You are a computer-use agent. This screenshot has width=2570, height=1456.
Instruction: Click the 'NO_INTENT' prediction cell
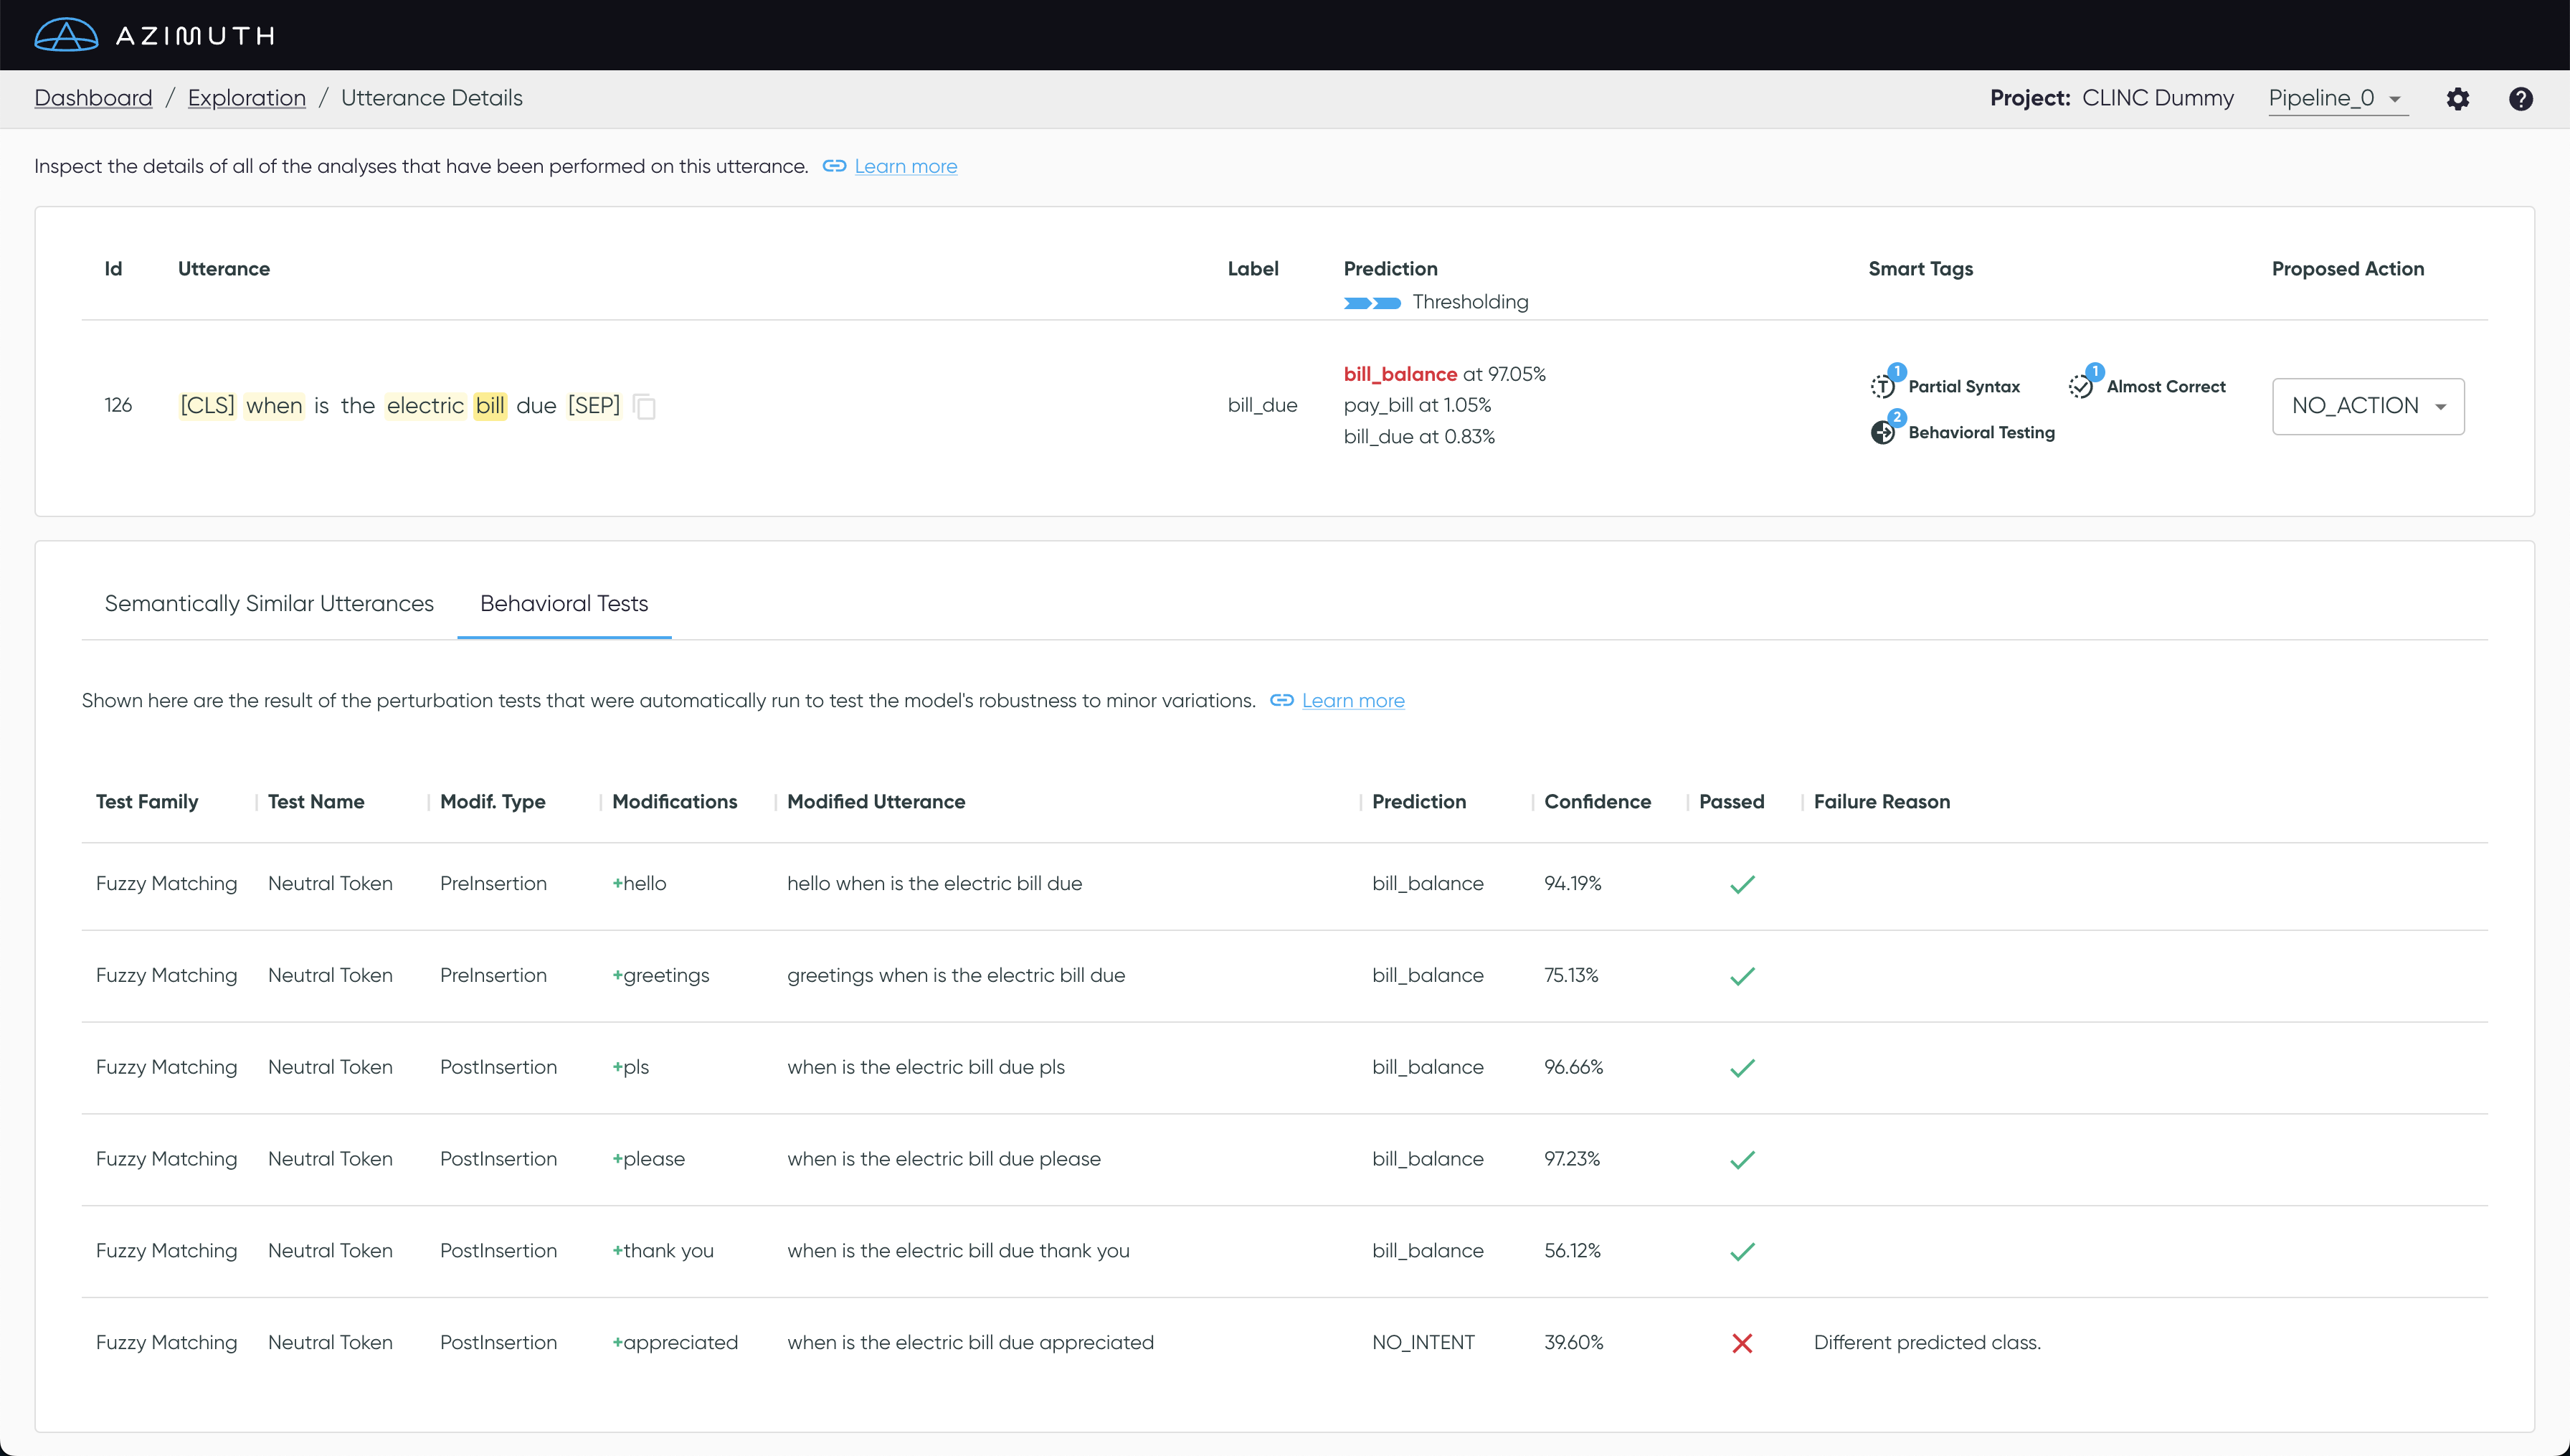click(1423, 1342)
